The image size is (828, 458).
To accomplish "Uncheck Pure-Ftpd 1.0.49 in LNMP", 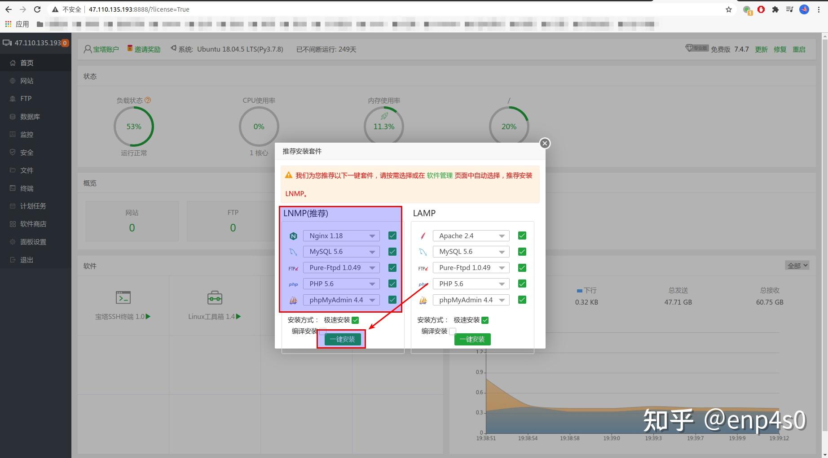I will [392, 268].
